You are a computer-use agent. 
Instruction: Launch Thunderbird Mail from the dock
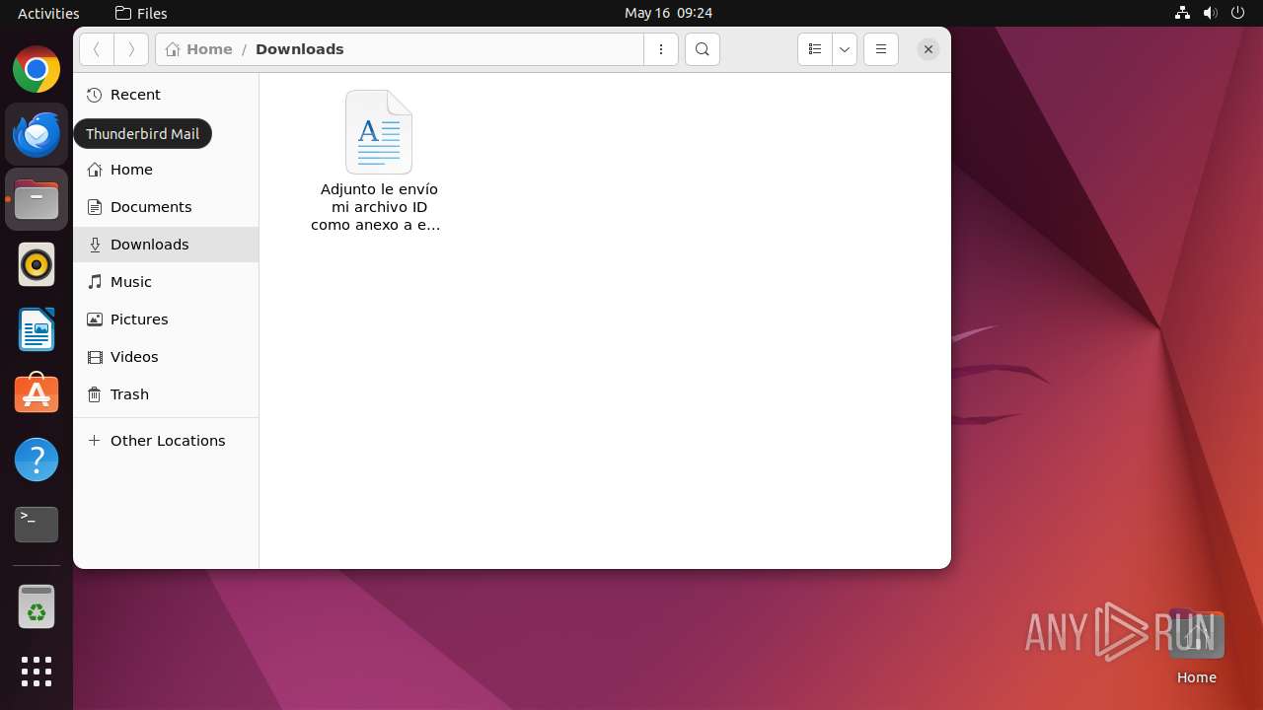tap(37, 134)
